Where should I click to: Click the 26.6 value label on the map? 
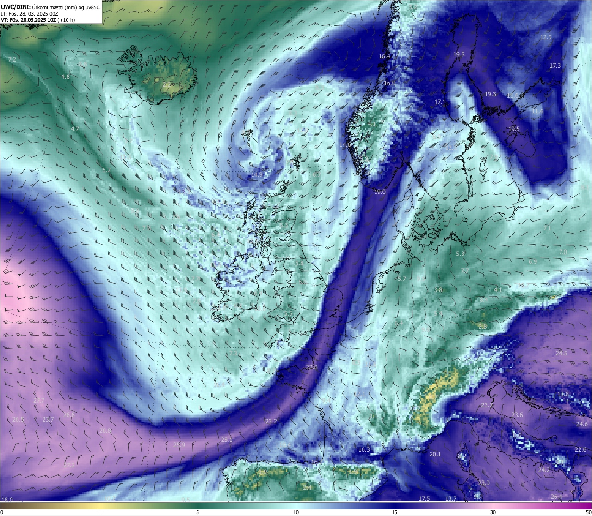[x=69, y=415]
